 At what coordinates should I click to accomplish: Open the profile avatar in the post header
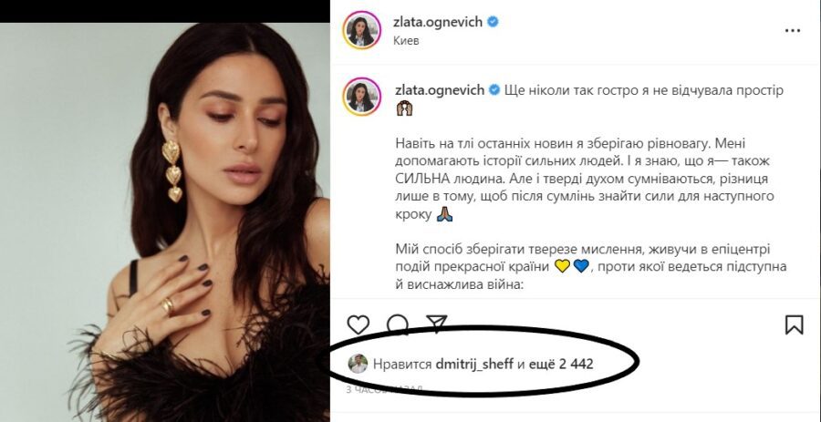pyautogui.click(x=362, y=30)
